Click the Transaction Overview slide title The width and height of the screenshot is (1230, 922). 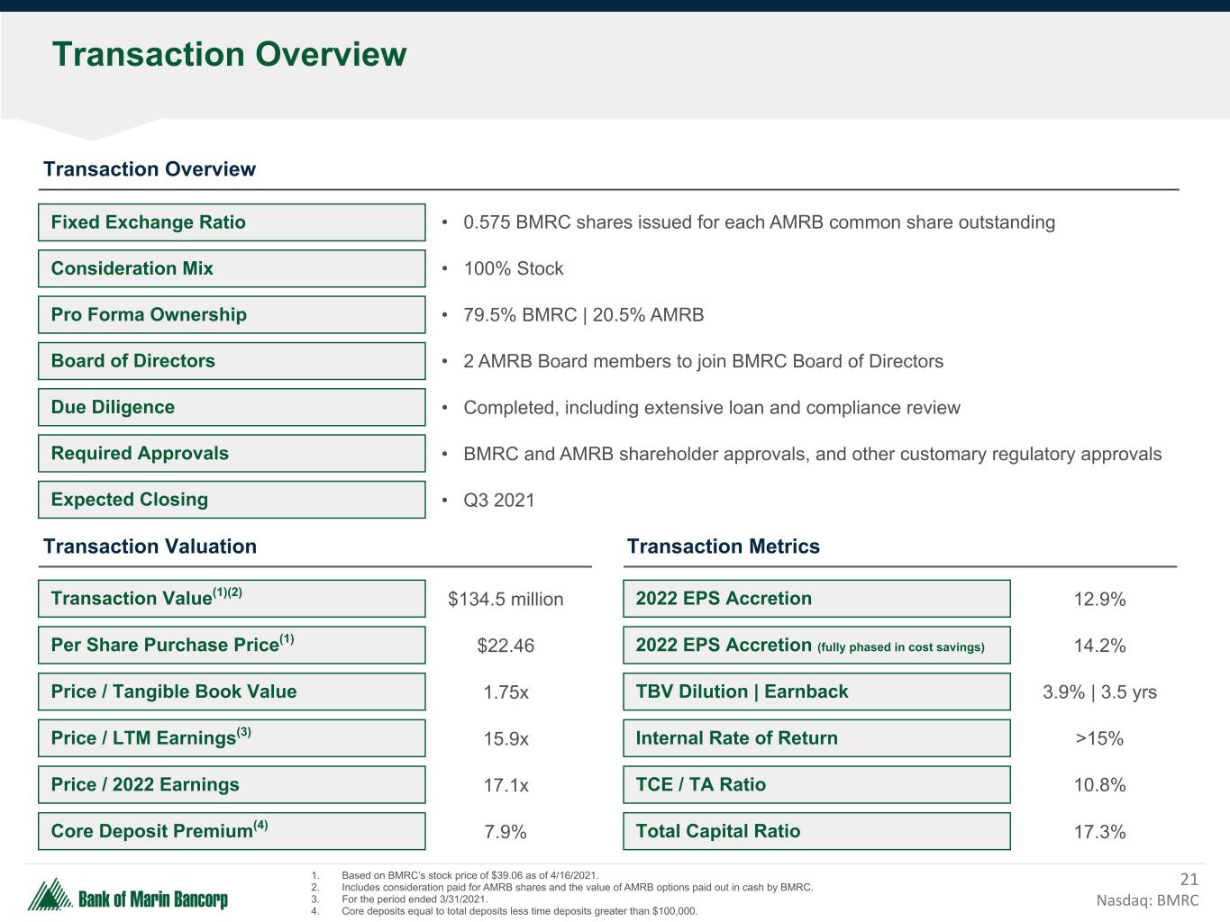[x=229, y=55]
